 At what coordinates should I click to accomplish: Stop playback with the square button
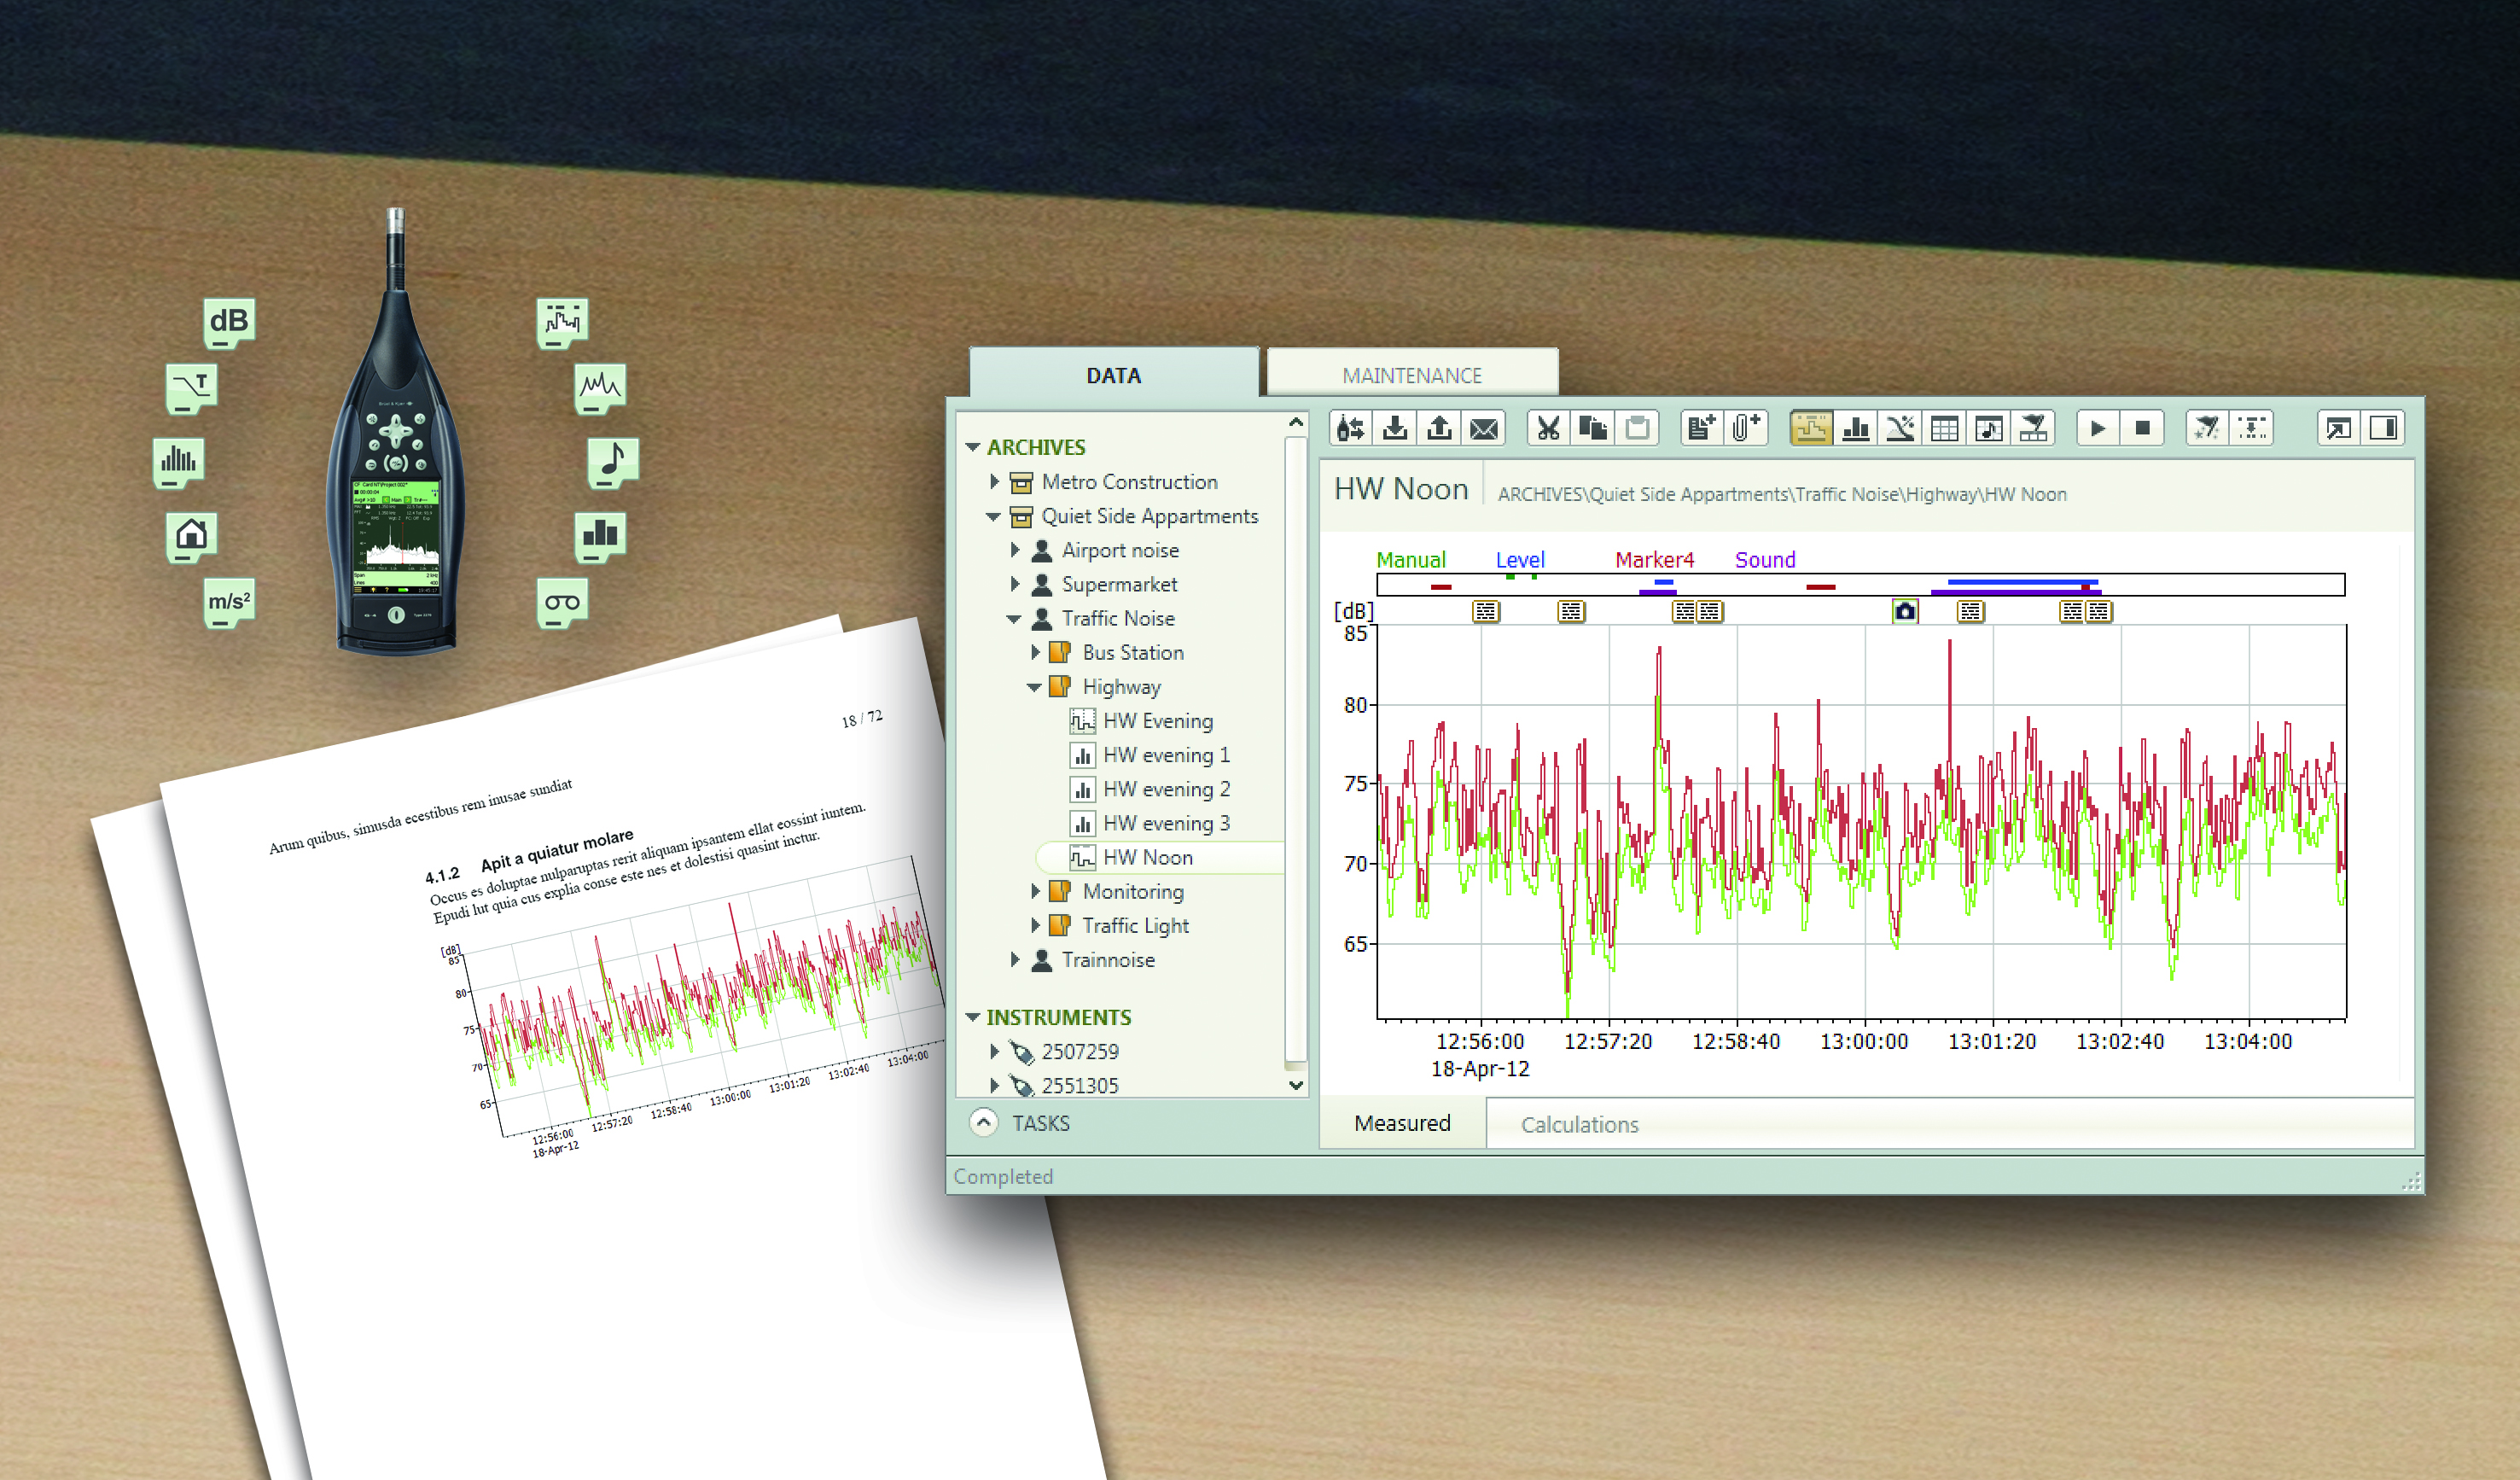tap(2142, 429)
